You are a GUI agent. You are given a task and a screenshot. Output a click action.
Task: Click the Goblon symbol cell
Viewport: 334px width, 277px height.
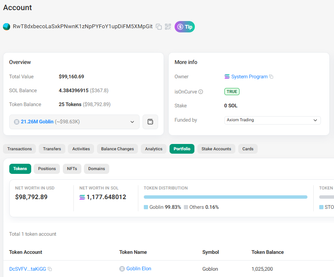210,269
